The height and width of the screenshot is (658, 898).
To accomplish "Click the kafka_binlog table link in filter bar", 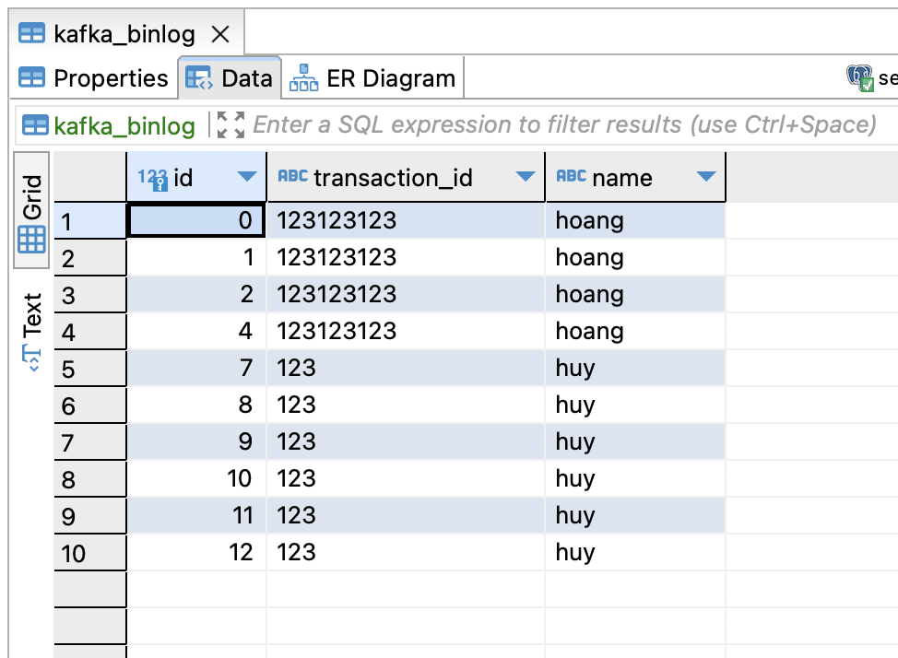I will 124,126.
